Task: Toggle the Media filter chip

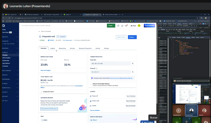Action: pos(180,29)
